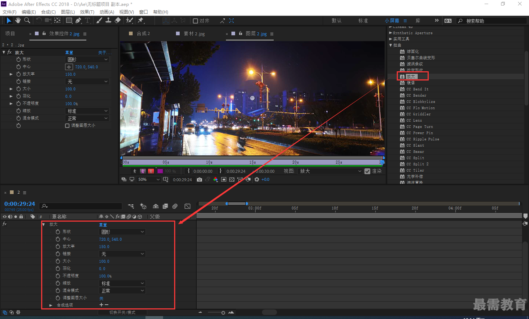Collapse the 扭曲 effects category

point(391,45)
